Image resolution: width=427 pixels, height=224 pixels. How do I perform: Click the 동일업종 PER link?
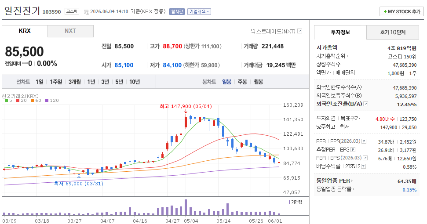(333, 181)
